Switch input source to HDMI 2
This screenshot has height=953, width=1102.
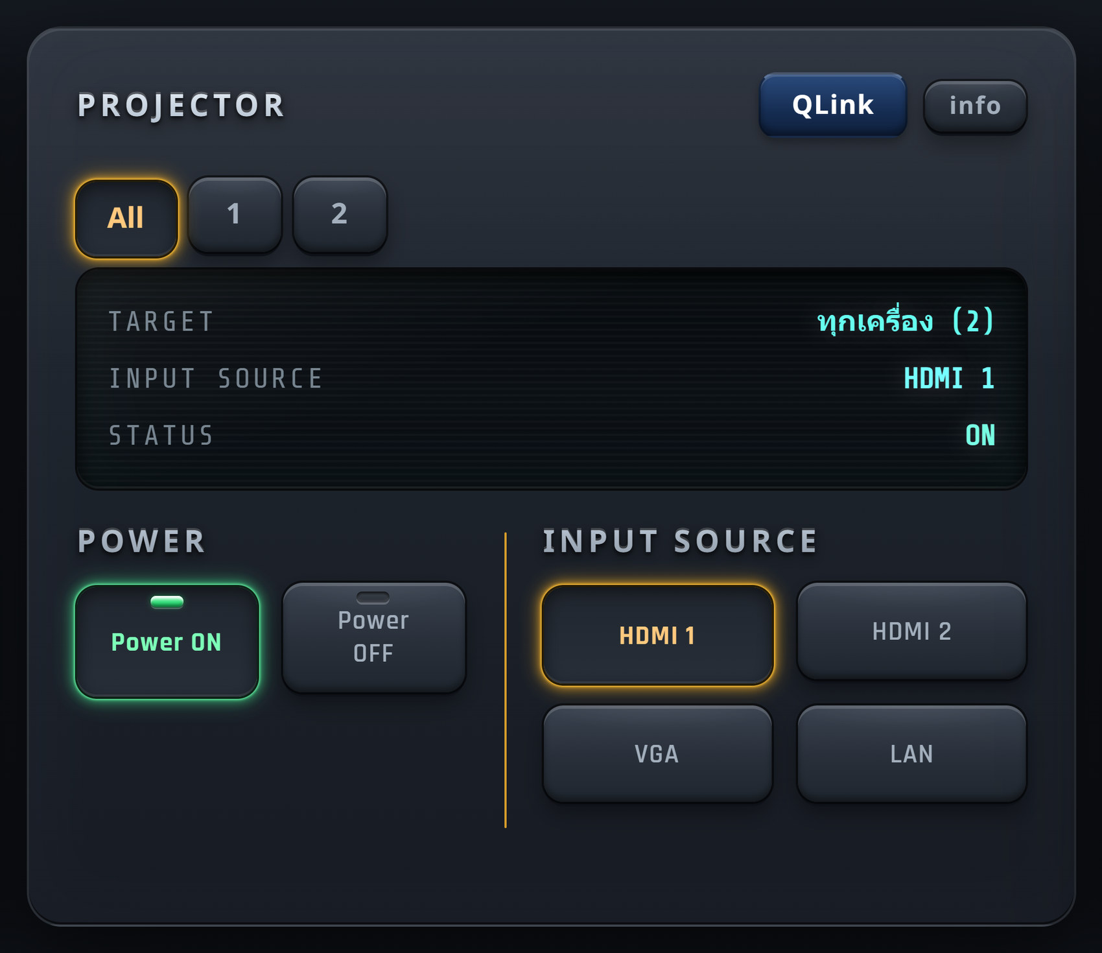click(911, 631)
